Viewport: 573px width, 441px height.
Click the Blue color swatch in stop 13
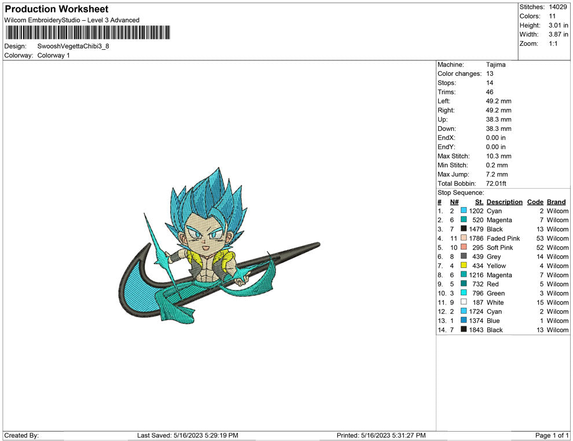[x=464, y=320]
